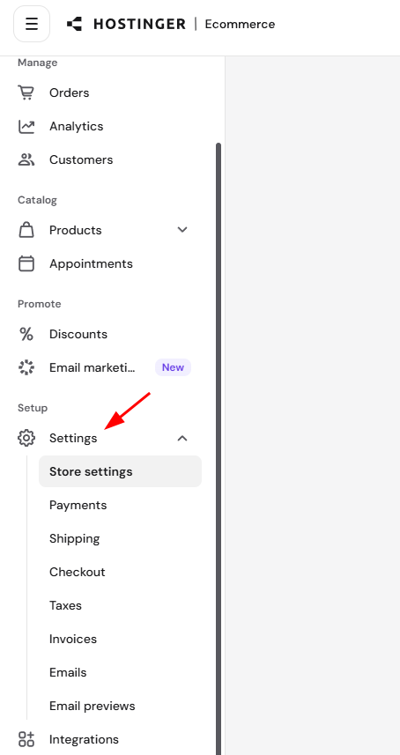Click the sidebar vertical scrollbar
Viewport: 400px width, 755px height.
pos(219,448)
